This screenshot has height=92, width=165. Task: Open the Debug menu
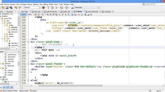pyautogui.click(x=46, y=4)
